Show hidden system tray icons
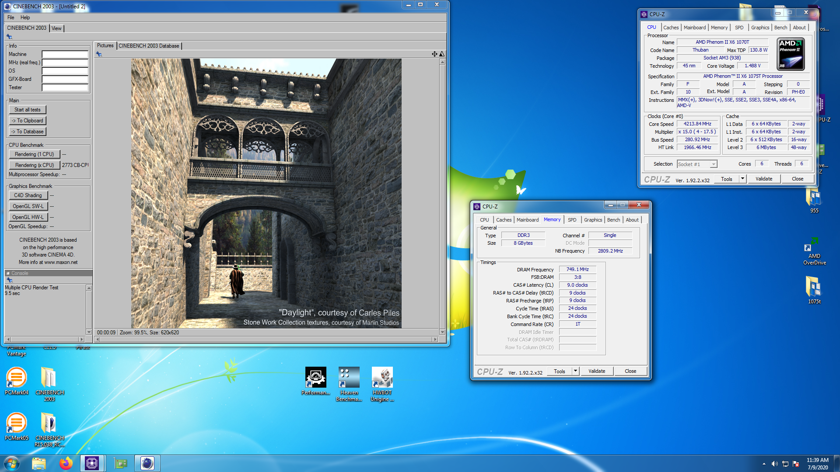This screenshot has width=840, height=472. tap(764, 464)
